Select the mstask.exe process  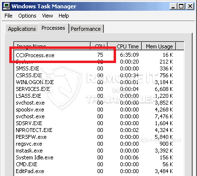pyautogui.click(x=29, y=151)
